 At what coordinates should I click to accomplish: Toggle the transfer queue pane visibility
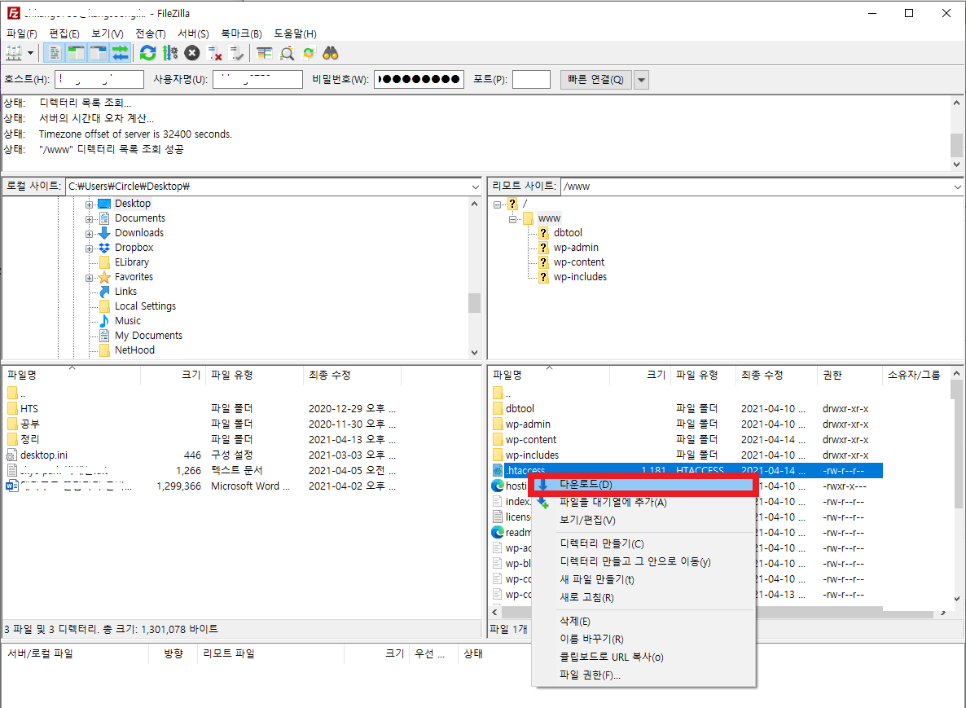(x=121, y=52)
